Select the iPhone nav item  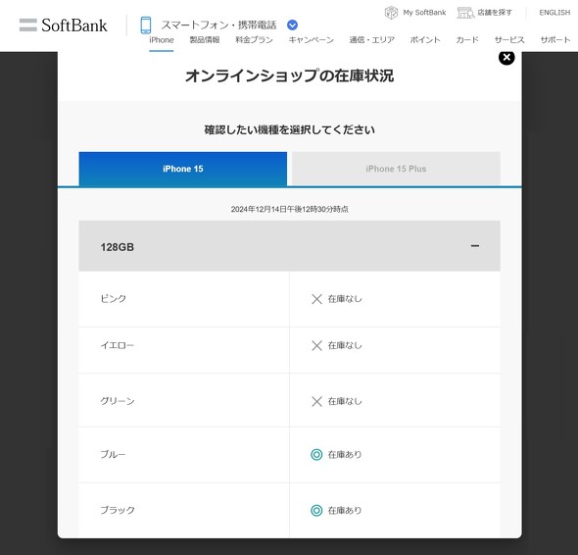pos(162,40)
